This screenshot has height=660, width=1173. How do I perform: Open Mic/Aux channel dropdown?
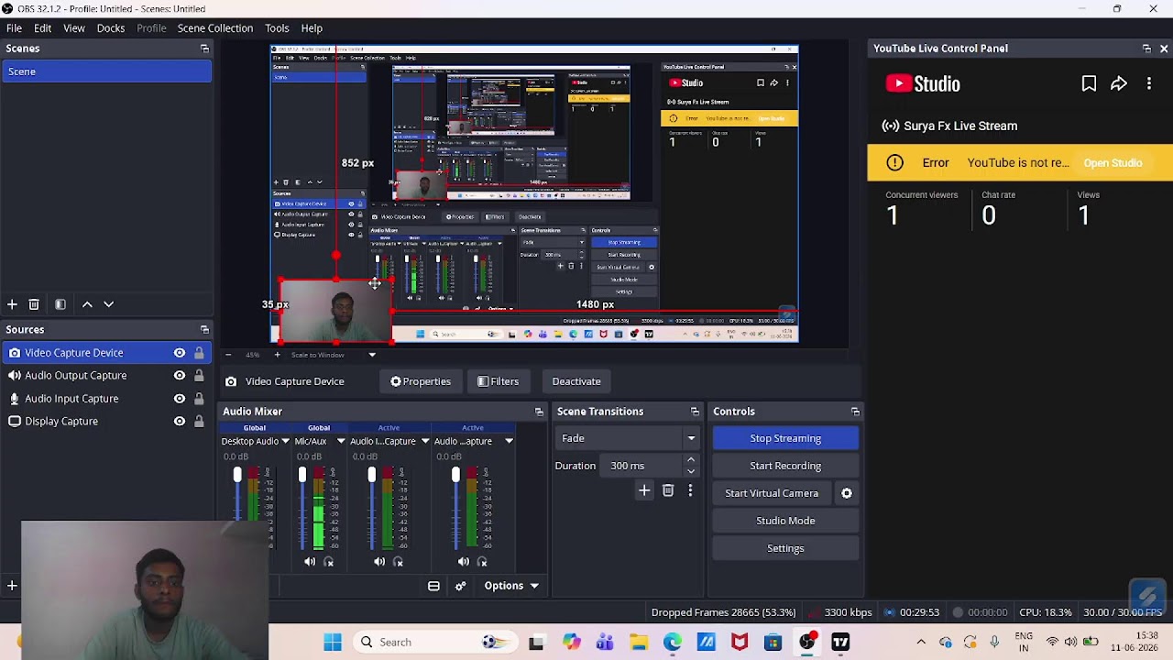(341, 442)
